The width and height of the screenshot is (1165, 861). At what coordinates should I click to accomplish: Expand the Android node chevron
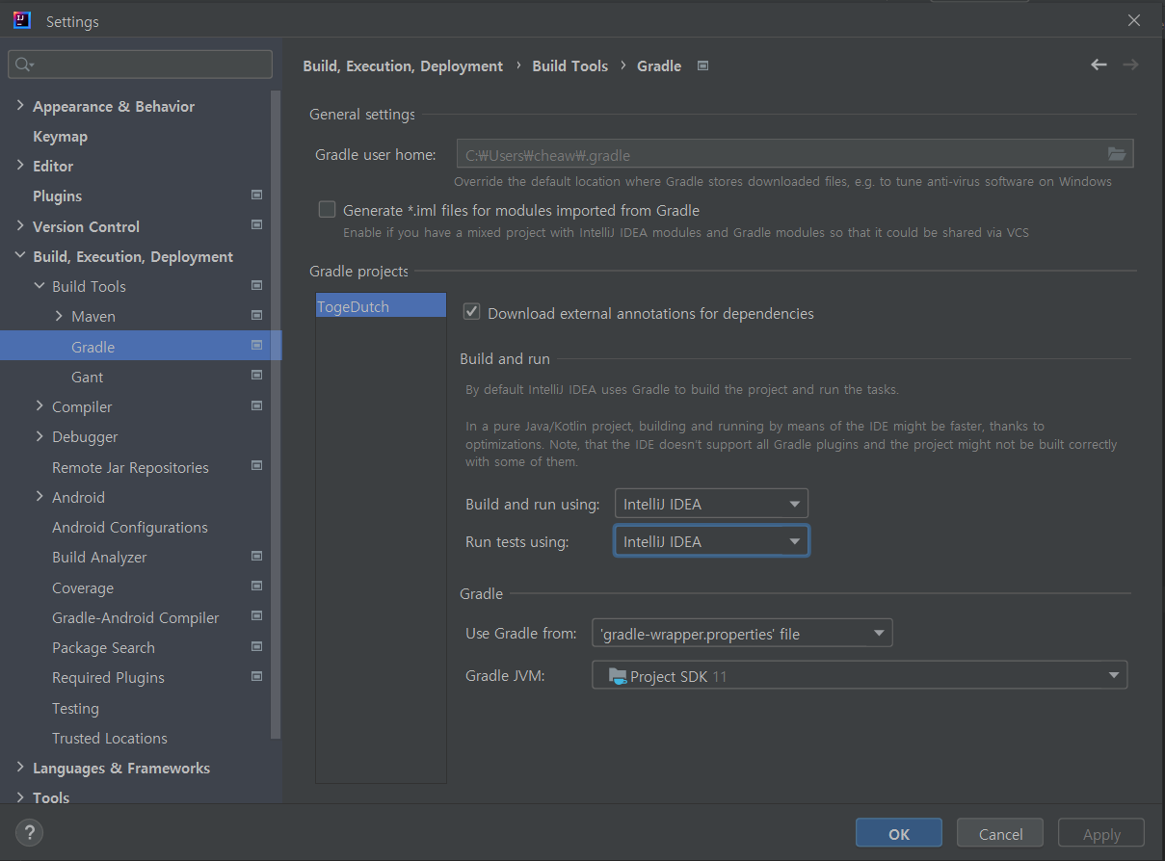40,497
